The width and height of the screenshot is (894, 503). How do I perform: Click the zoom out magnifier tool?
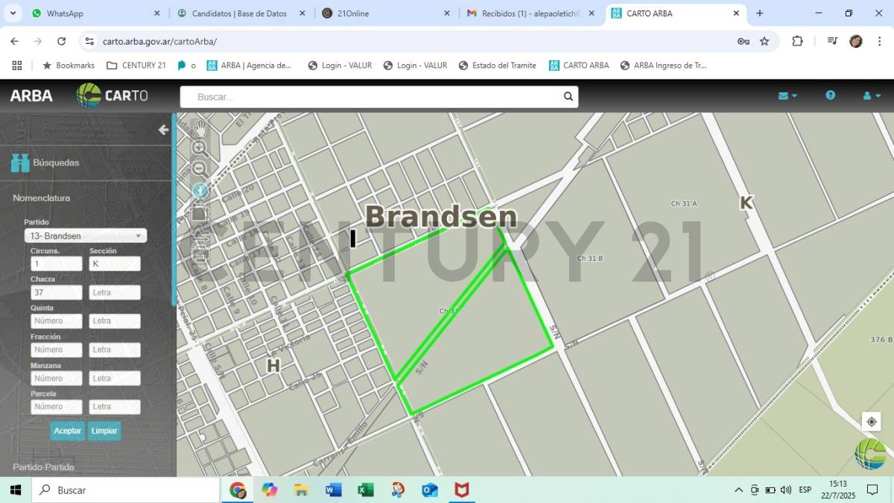[x=199, y=169]
